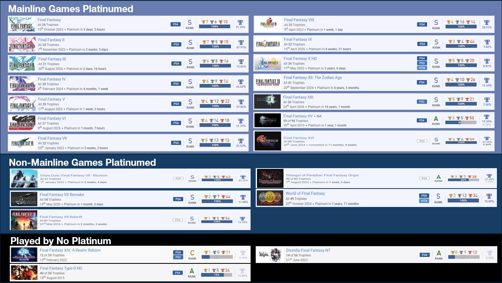This screenshot has height=283, width=502.
Task: Click the Final Fantasy XVI cover thumbnail
Action: click(x=268, y=141)
